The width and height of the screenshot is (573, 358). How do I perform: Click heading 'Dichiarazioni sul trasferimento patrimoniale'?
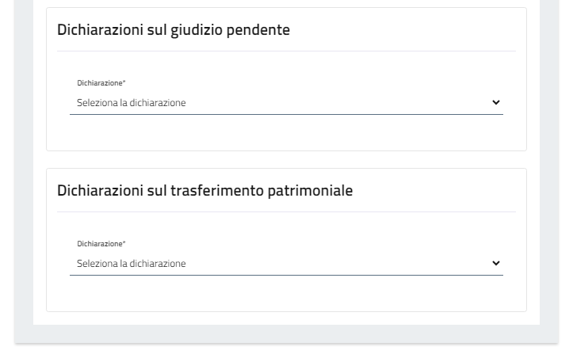click(x=205, y=191)
